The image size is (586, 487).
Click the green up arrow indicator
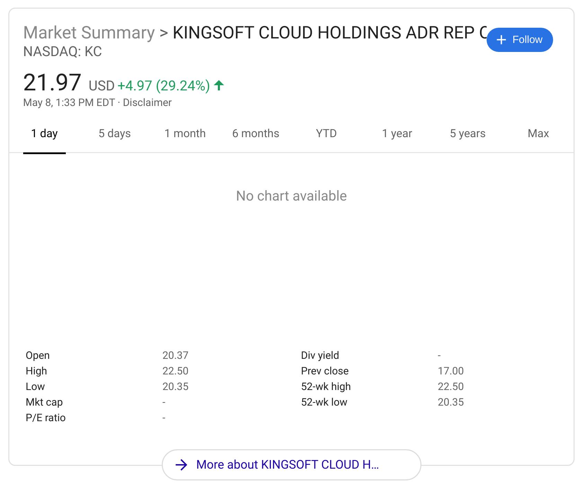click(219, 85)
